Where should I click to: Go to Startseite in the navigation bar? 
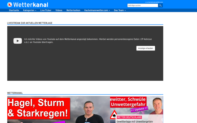click(x=14, y=10)
